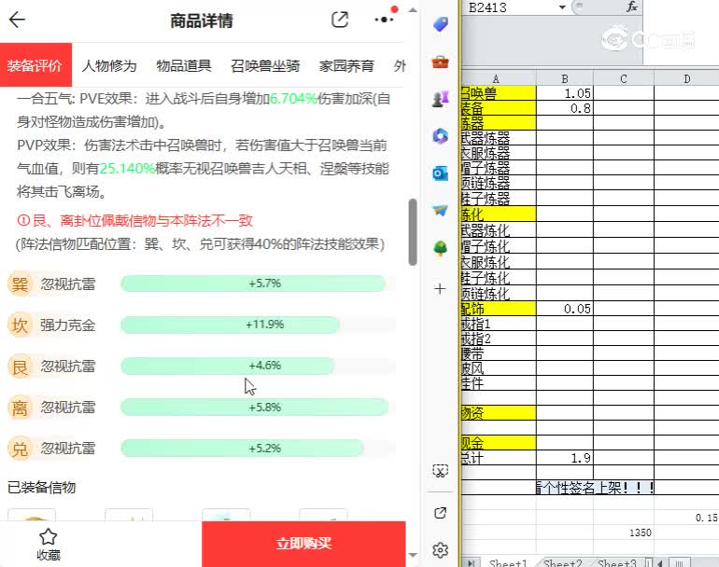The image size is (719, 567).
Task: Select column A header in Excel
Action: point(499,78)
